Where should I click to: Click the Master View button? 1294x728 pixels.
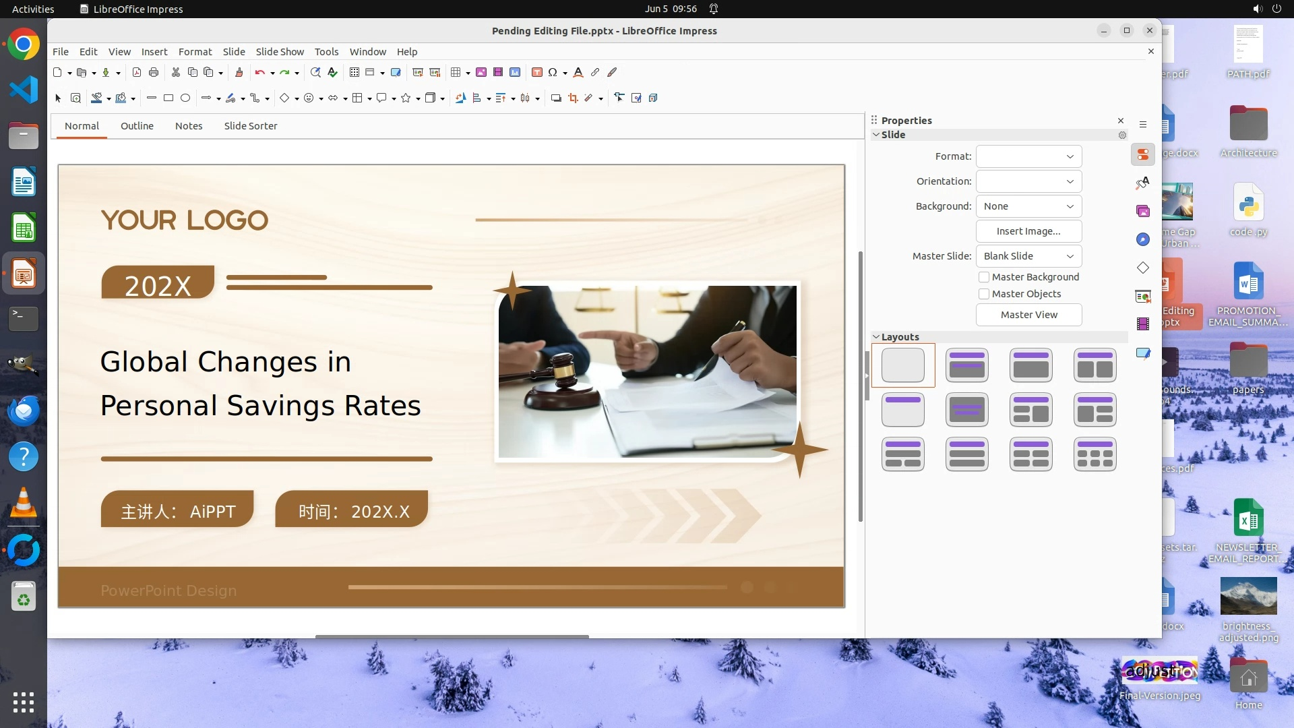[1028, 315]
